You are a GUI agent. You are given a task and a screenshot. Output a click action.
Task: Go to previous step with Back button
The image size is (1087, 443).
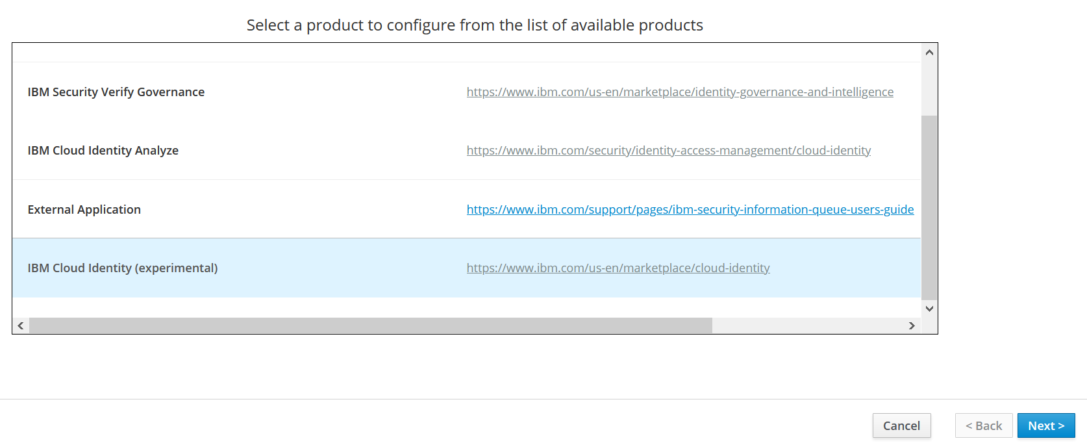(x=984, y=425)
